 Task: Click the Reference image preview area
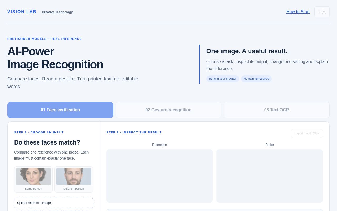[x=160, y=176]
